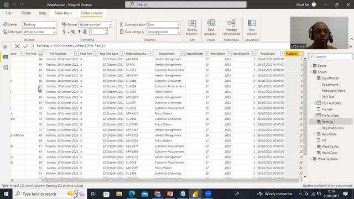This screenshot has height=199, width=354.
Task: Open the Summarization dropdown
Action: 164,24
